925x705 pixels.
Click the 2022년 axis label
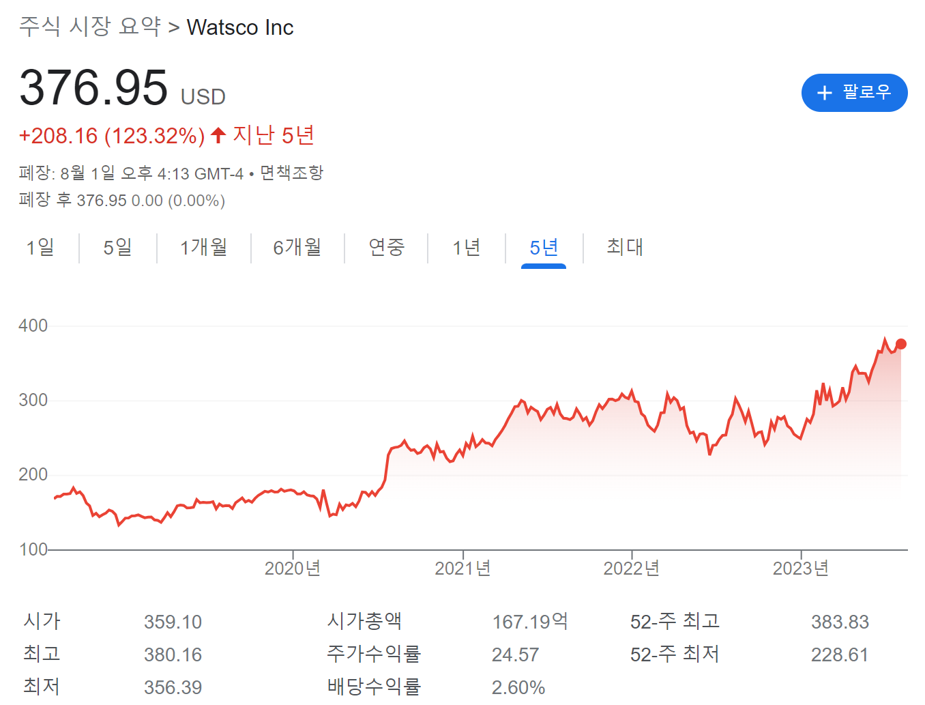pyautogui.click(x=631, y=568)
